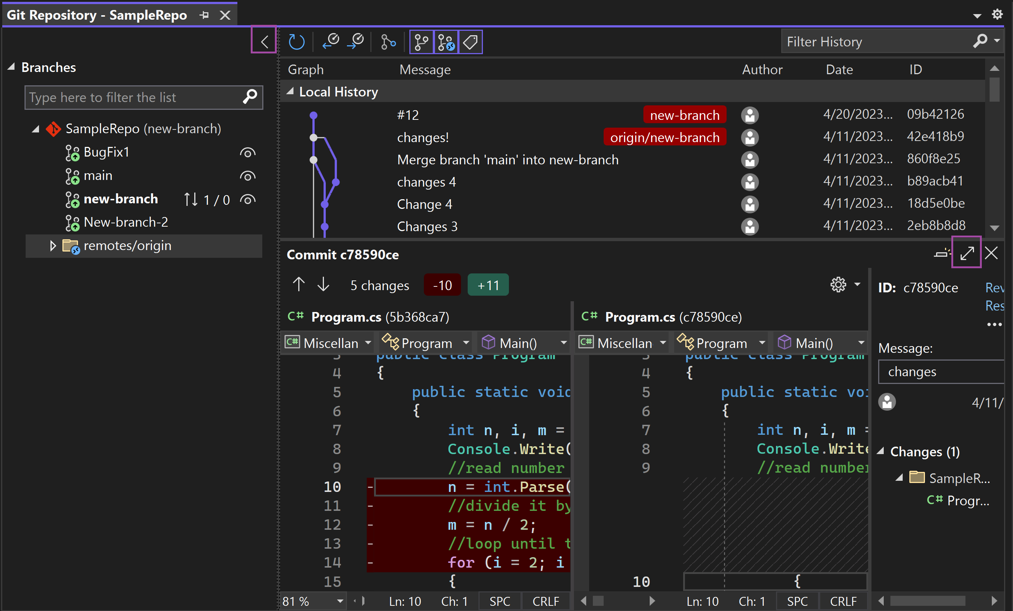Click the pull changes icon
Image resolution: width=1013 pixels, height=611 pixels.
(x=331, y=41)
